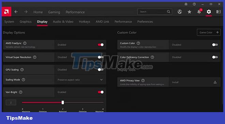
Task: Open the Gaming menu
Action: tap(54, 12)
